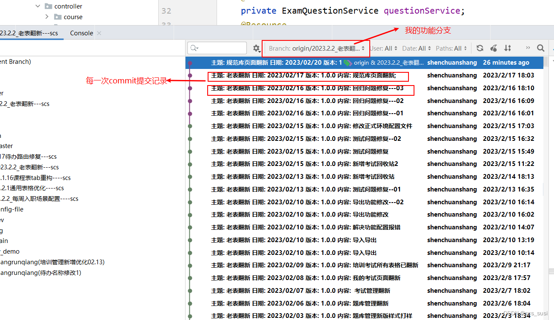This screenshot has width=554, height=320.
Task: Select the branch 培训管理新增优化02.13
Action: tap(52, 262)
